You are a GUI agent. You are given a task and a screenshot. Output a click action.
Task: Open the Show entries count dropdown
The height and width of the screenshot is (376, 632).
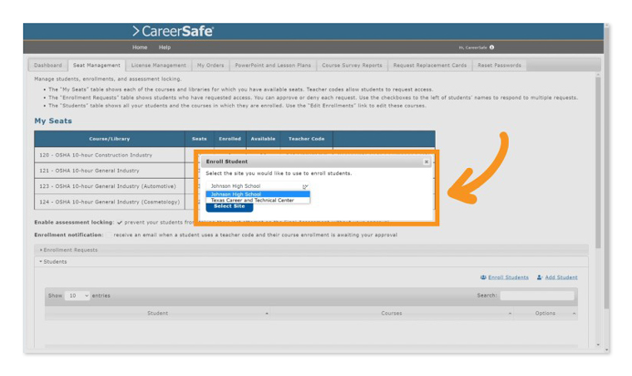[x=77, y=296]
